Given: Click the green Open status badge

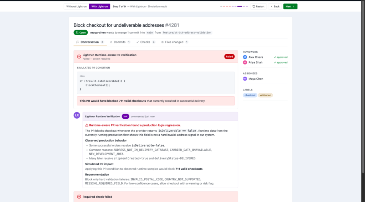Looking at the screenshot, I should click(81, 32).
